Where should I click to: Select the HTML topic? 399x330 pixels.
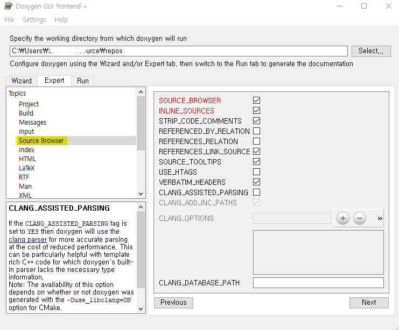pyautogui.click(x=27, y=159)
